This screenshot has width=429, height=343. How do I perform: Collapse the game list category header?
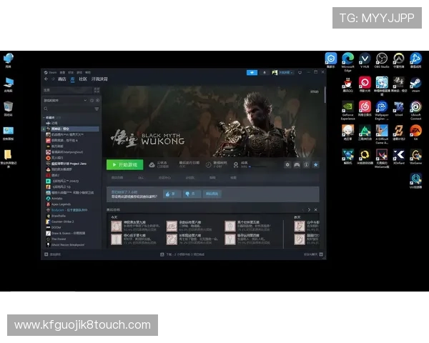pos(51,117)
